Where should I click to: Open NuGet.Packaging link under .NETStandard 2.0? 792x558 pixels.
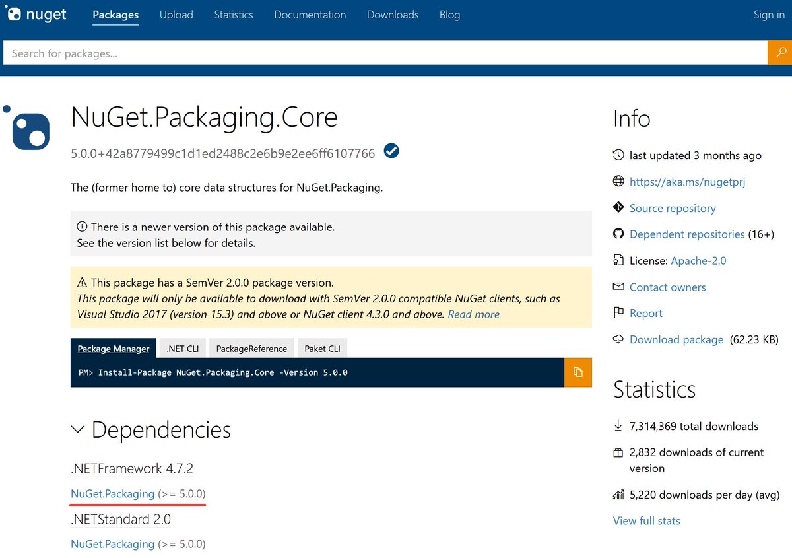pos(112,544)
